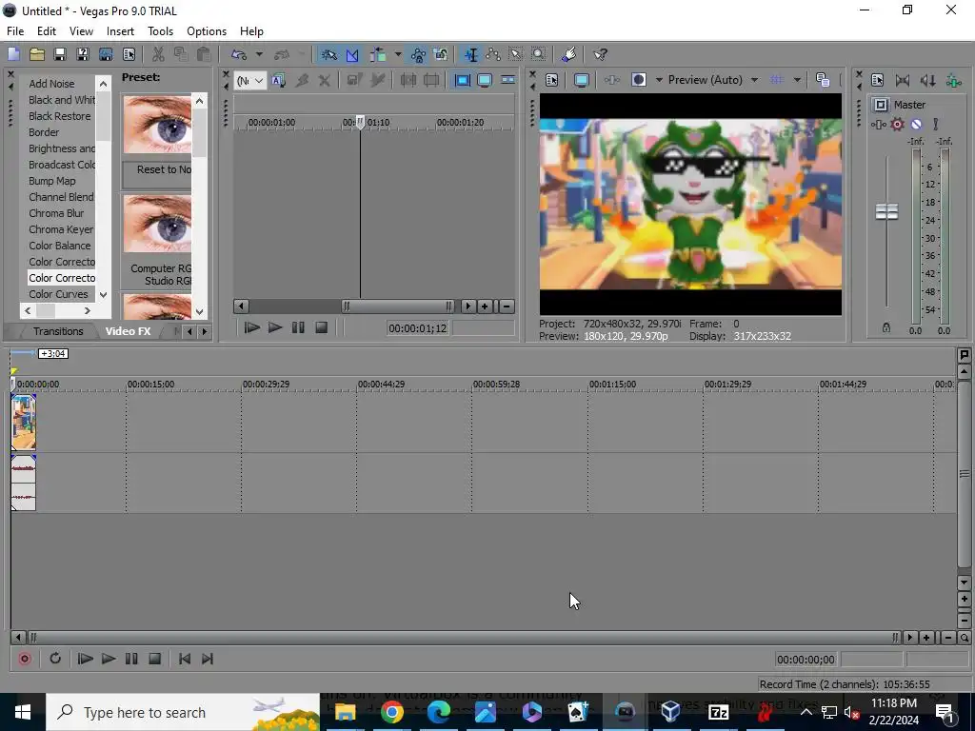The height and width of the screenshot is (731, 975).
Task: Open split-screen view dropdown arrow in preview
Action: point(659,80)
